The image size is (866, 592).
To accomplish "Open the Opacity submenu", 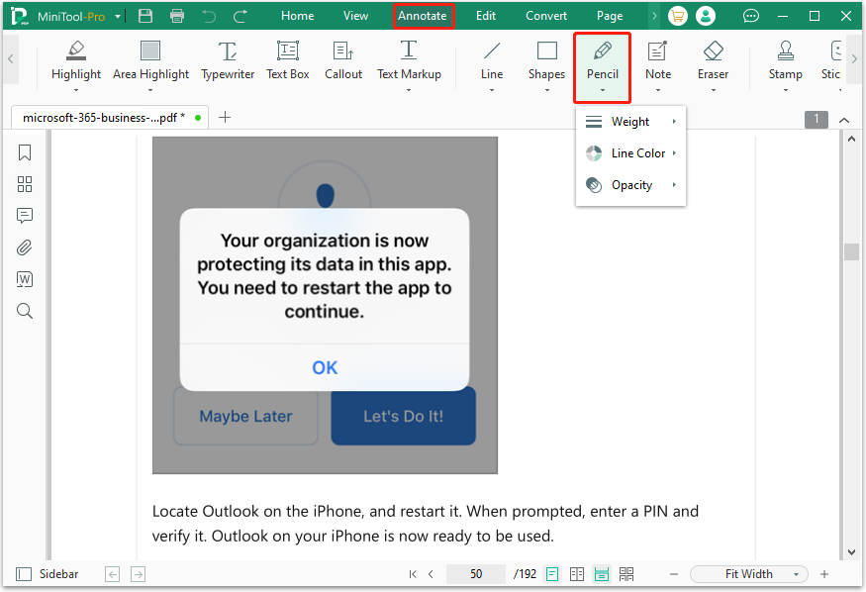I will [x=630, y=185].
